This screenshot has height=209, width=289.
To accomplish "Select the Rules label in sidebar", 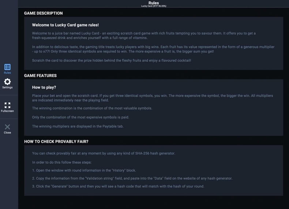I will click(x=7, y=73).
